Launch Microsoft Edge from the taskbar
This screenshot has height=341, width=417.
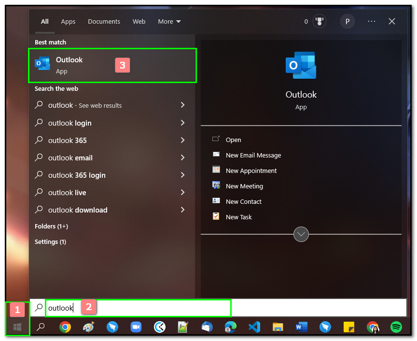230,327
